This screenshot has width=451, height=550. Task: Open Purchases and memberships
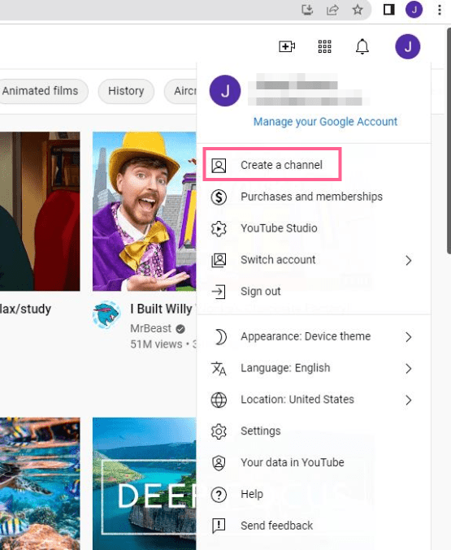[314, 197]
